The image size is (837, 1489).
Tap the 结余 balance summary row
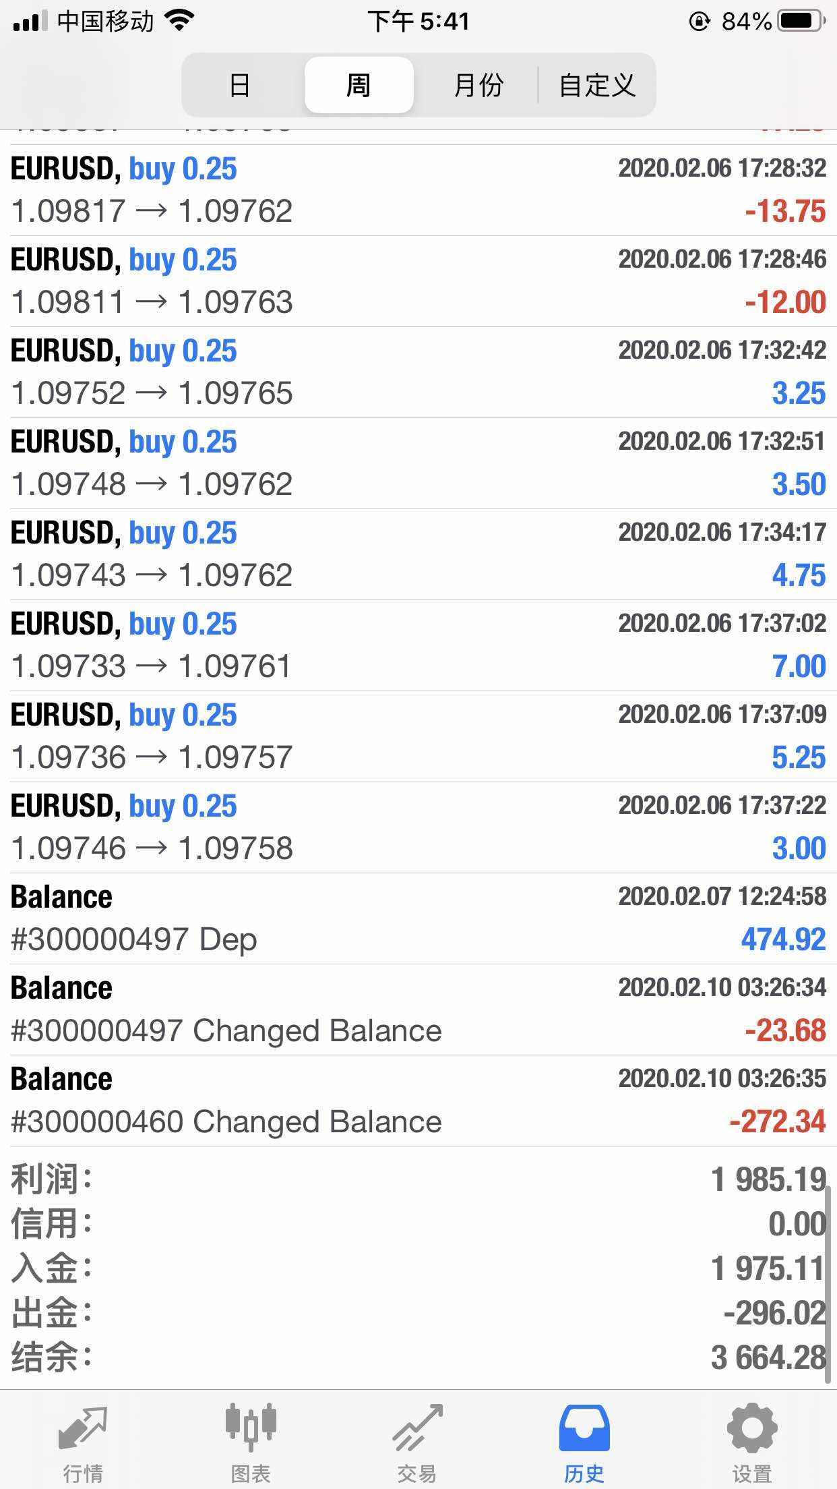[418, 1357]
